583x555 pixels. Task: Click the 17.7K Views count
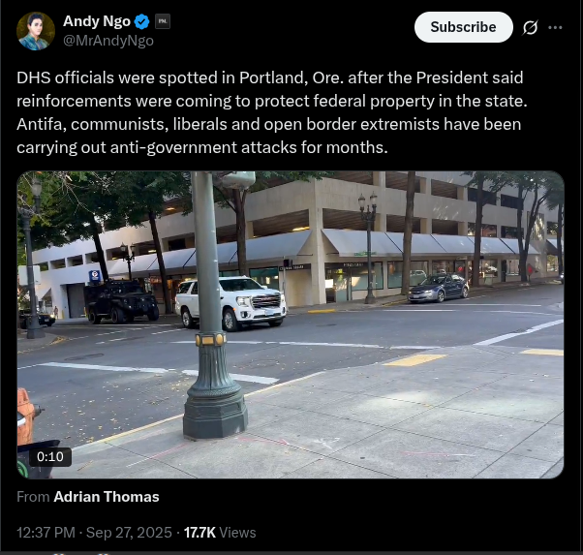click(220, 533)
